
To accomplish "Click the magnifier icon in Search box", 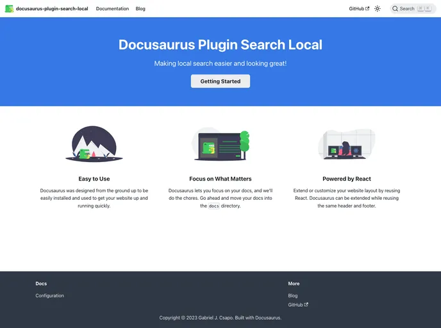I will point(395,9).
